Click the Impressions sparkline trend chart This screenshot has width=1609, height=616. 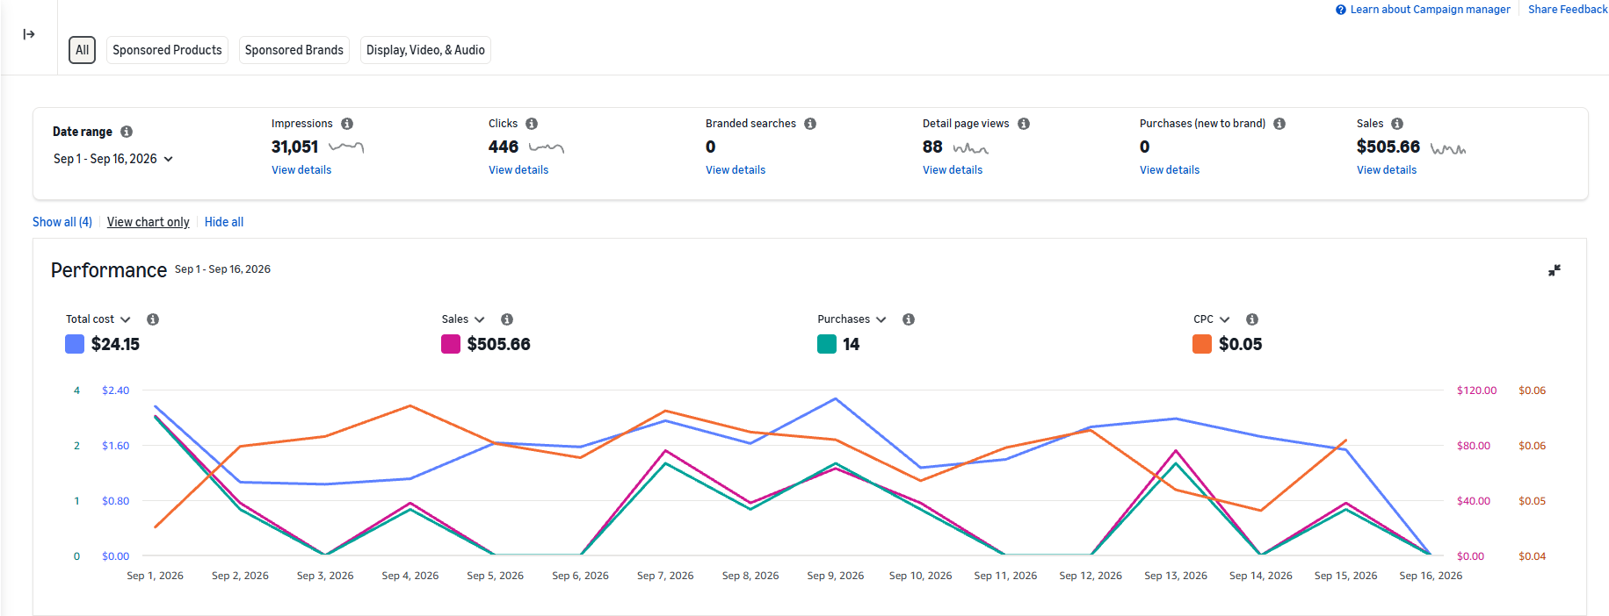[x=346, y=147]
